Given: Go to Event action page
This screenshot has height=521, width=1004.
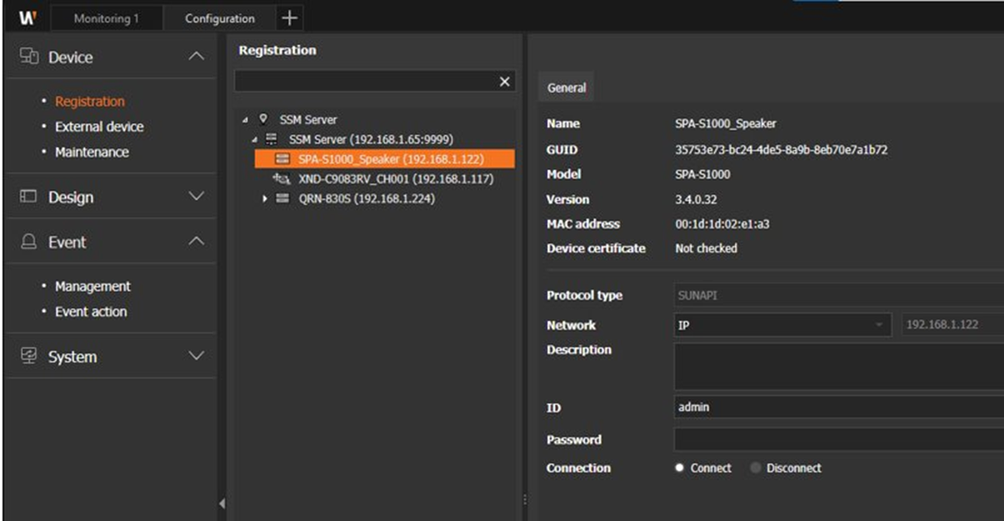Looking at the screenshot, I should click(x=90, y=312).
